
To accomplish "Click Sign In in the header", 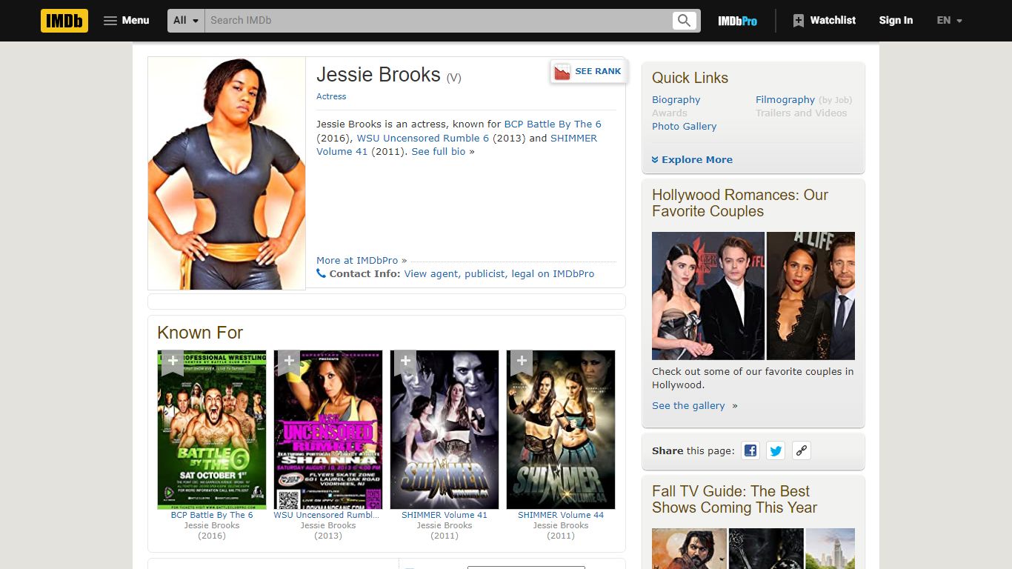I will pyautogui.click(x=896, y=21).
